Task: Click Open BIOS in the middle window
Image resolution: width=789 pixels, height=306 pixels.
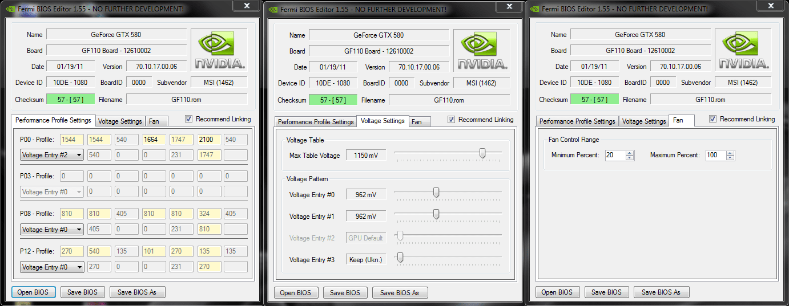Action: click(296, 293)
